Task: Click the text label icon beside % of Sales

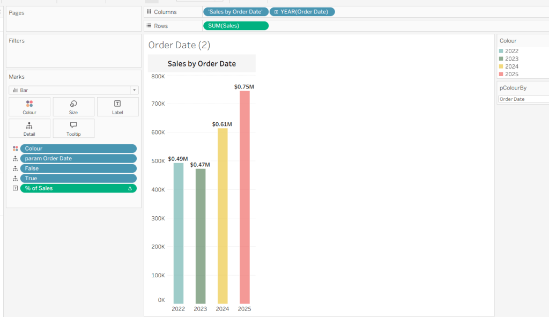Action: click(15, 189)
